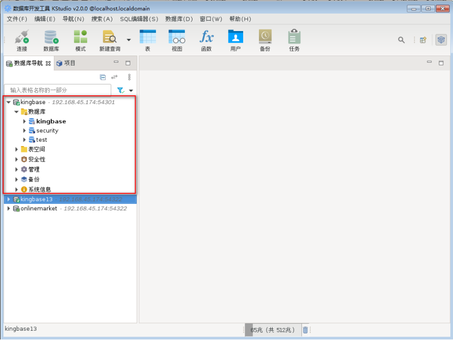
Task: Close the 数据库导航 tab with its X
Action: 49,63
